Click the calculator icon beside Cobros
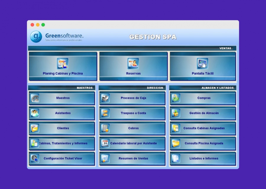Screen dimensions: 266x189 [x=105, y=128]
